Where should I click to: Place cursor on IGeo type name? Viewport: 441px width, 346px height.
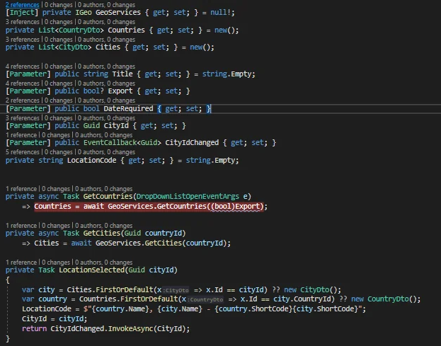(x=84, y=12)
